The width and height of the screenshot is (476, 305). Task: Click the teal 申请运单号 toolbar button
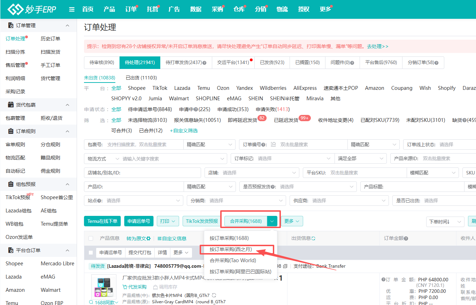[139, 221]
